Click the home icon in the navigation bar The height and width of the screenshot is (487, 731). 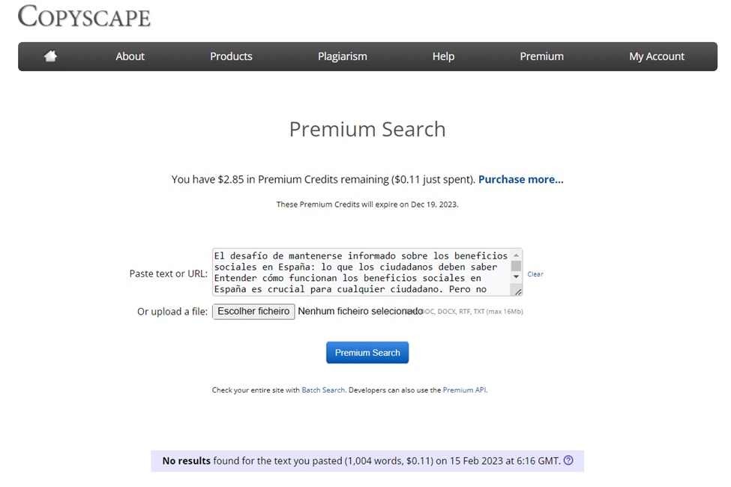[50, 56]
